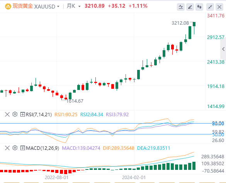Open the indicator chart icon in toolbar
This screenshot has width=226, height=183.
[181, 7]
